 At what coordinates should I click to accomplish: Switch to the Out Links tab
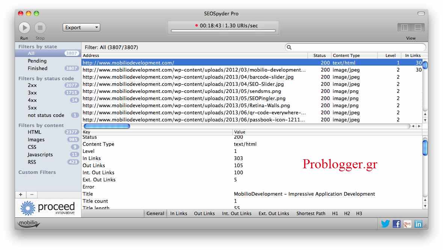pyautogui.click(x=204, y=214)
